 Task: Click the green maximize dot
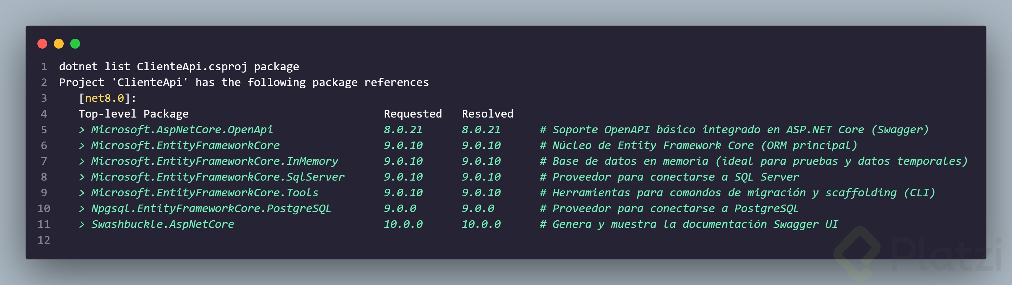tap(75, 44)
